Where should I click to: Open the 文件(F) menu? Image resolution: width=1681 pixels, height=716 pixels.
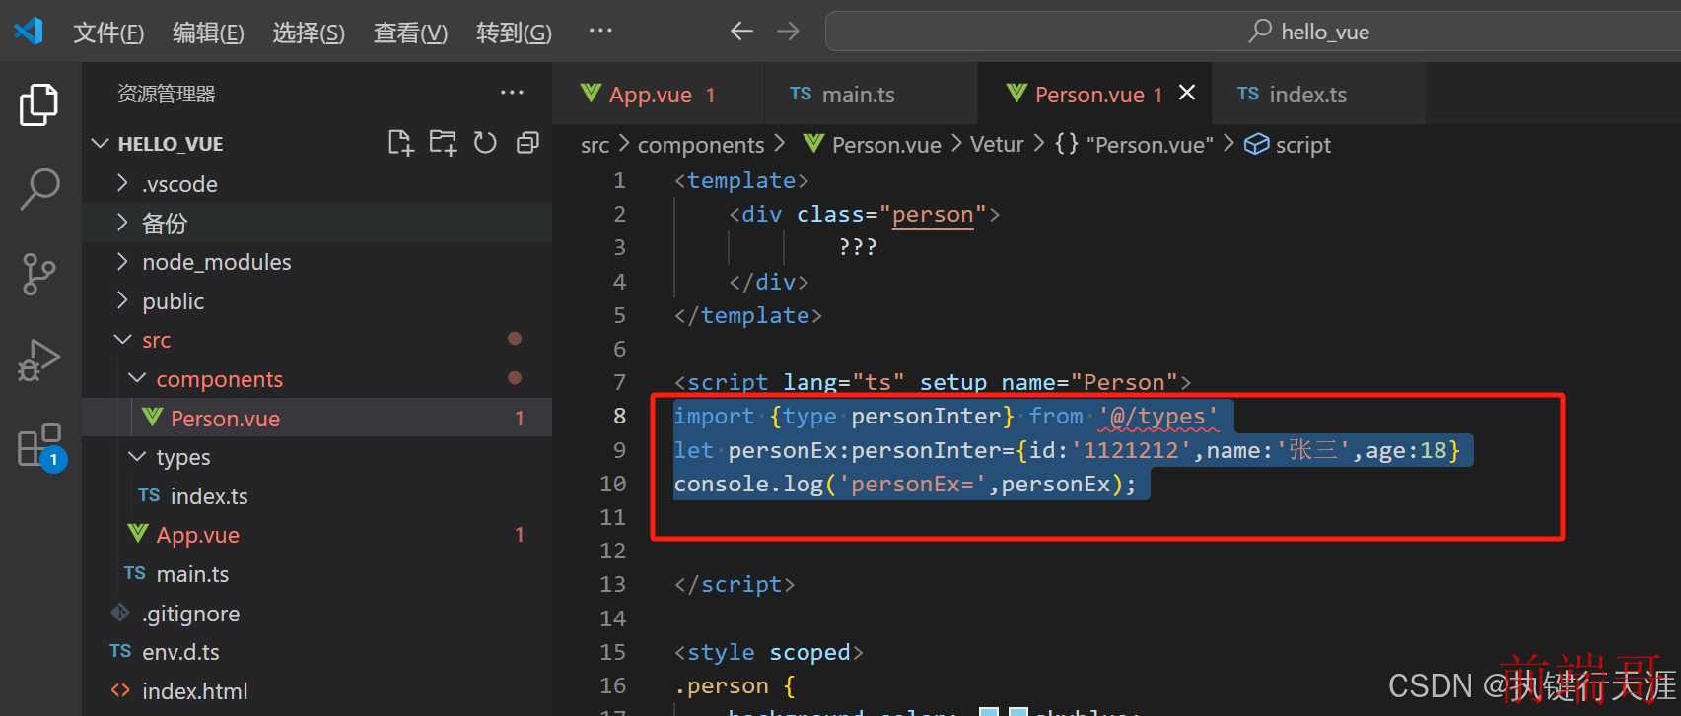tap(108, 33)
